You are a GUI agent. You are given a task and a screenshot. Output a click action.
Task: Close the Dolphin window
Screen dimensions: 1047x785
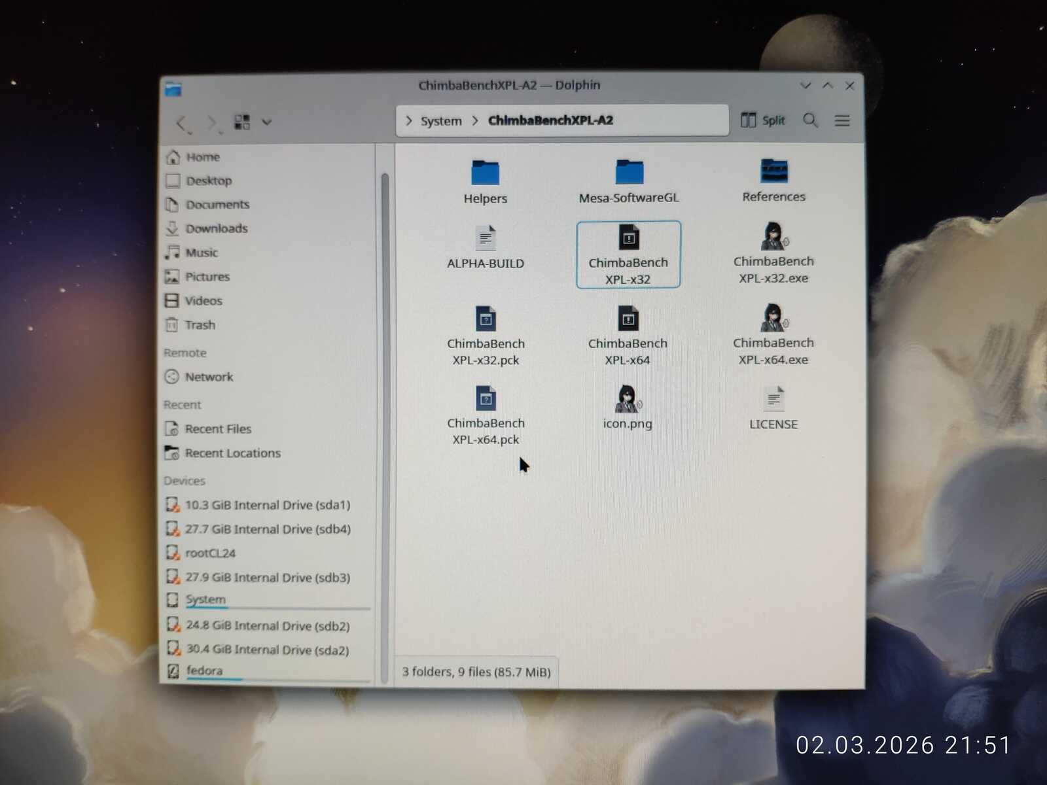pyautogui.click(x=850, y=86)
